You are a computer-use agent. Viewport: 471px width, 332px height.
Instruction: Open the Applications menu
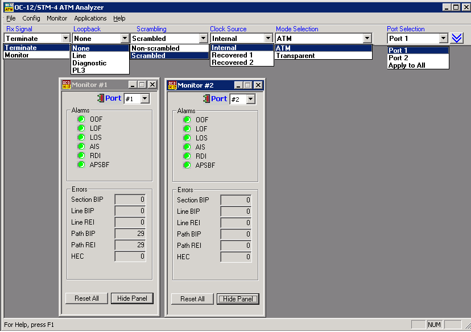(x=90, y=18)
